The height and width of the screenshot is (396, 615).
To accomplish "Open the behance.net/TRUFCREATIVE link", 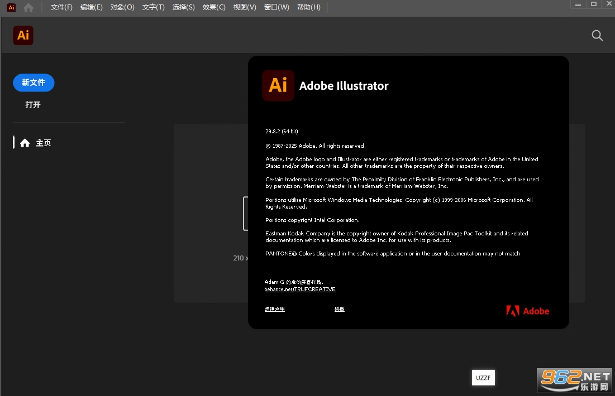I will [x=300, y=289].
